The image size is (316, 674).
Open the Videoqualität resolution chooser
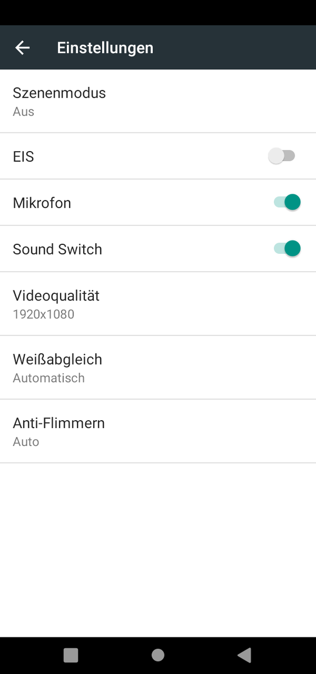click(x=158, y=304)
